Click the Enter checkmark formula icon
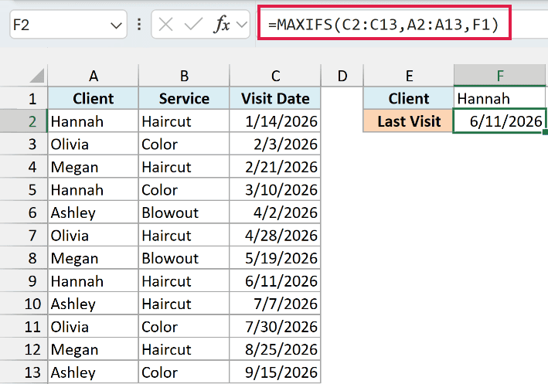Viewport: 548px width, 384px height. (193, 25)
